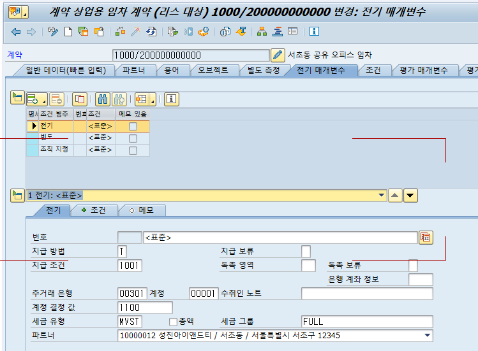
Task: Click the table layout settings grid icon
Action: [x=142, y=99]
